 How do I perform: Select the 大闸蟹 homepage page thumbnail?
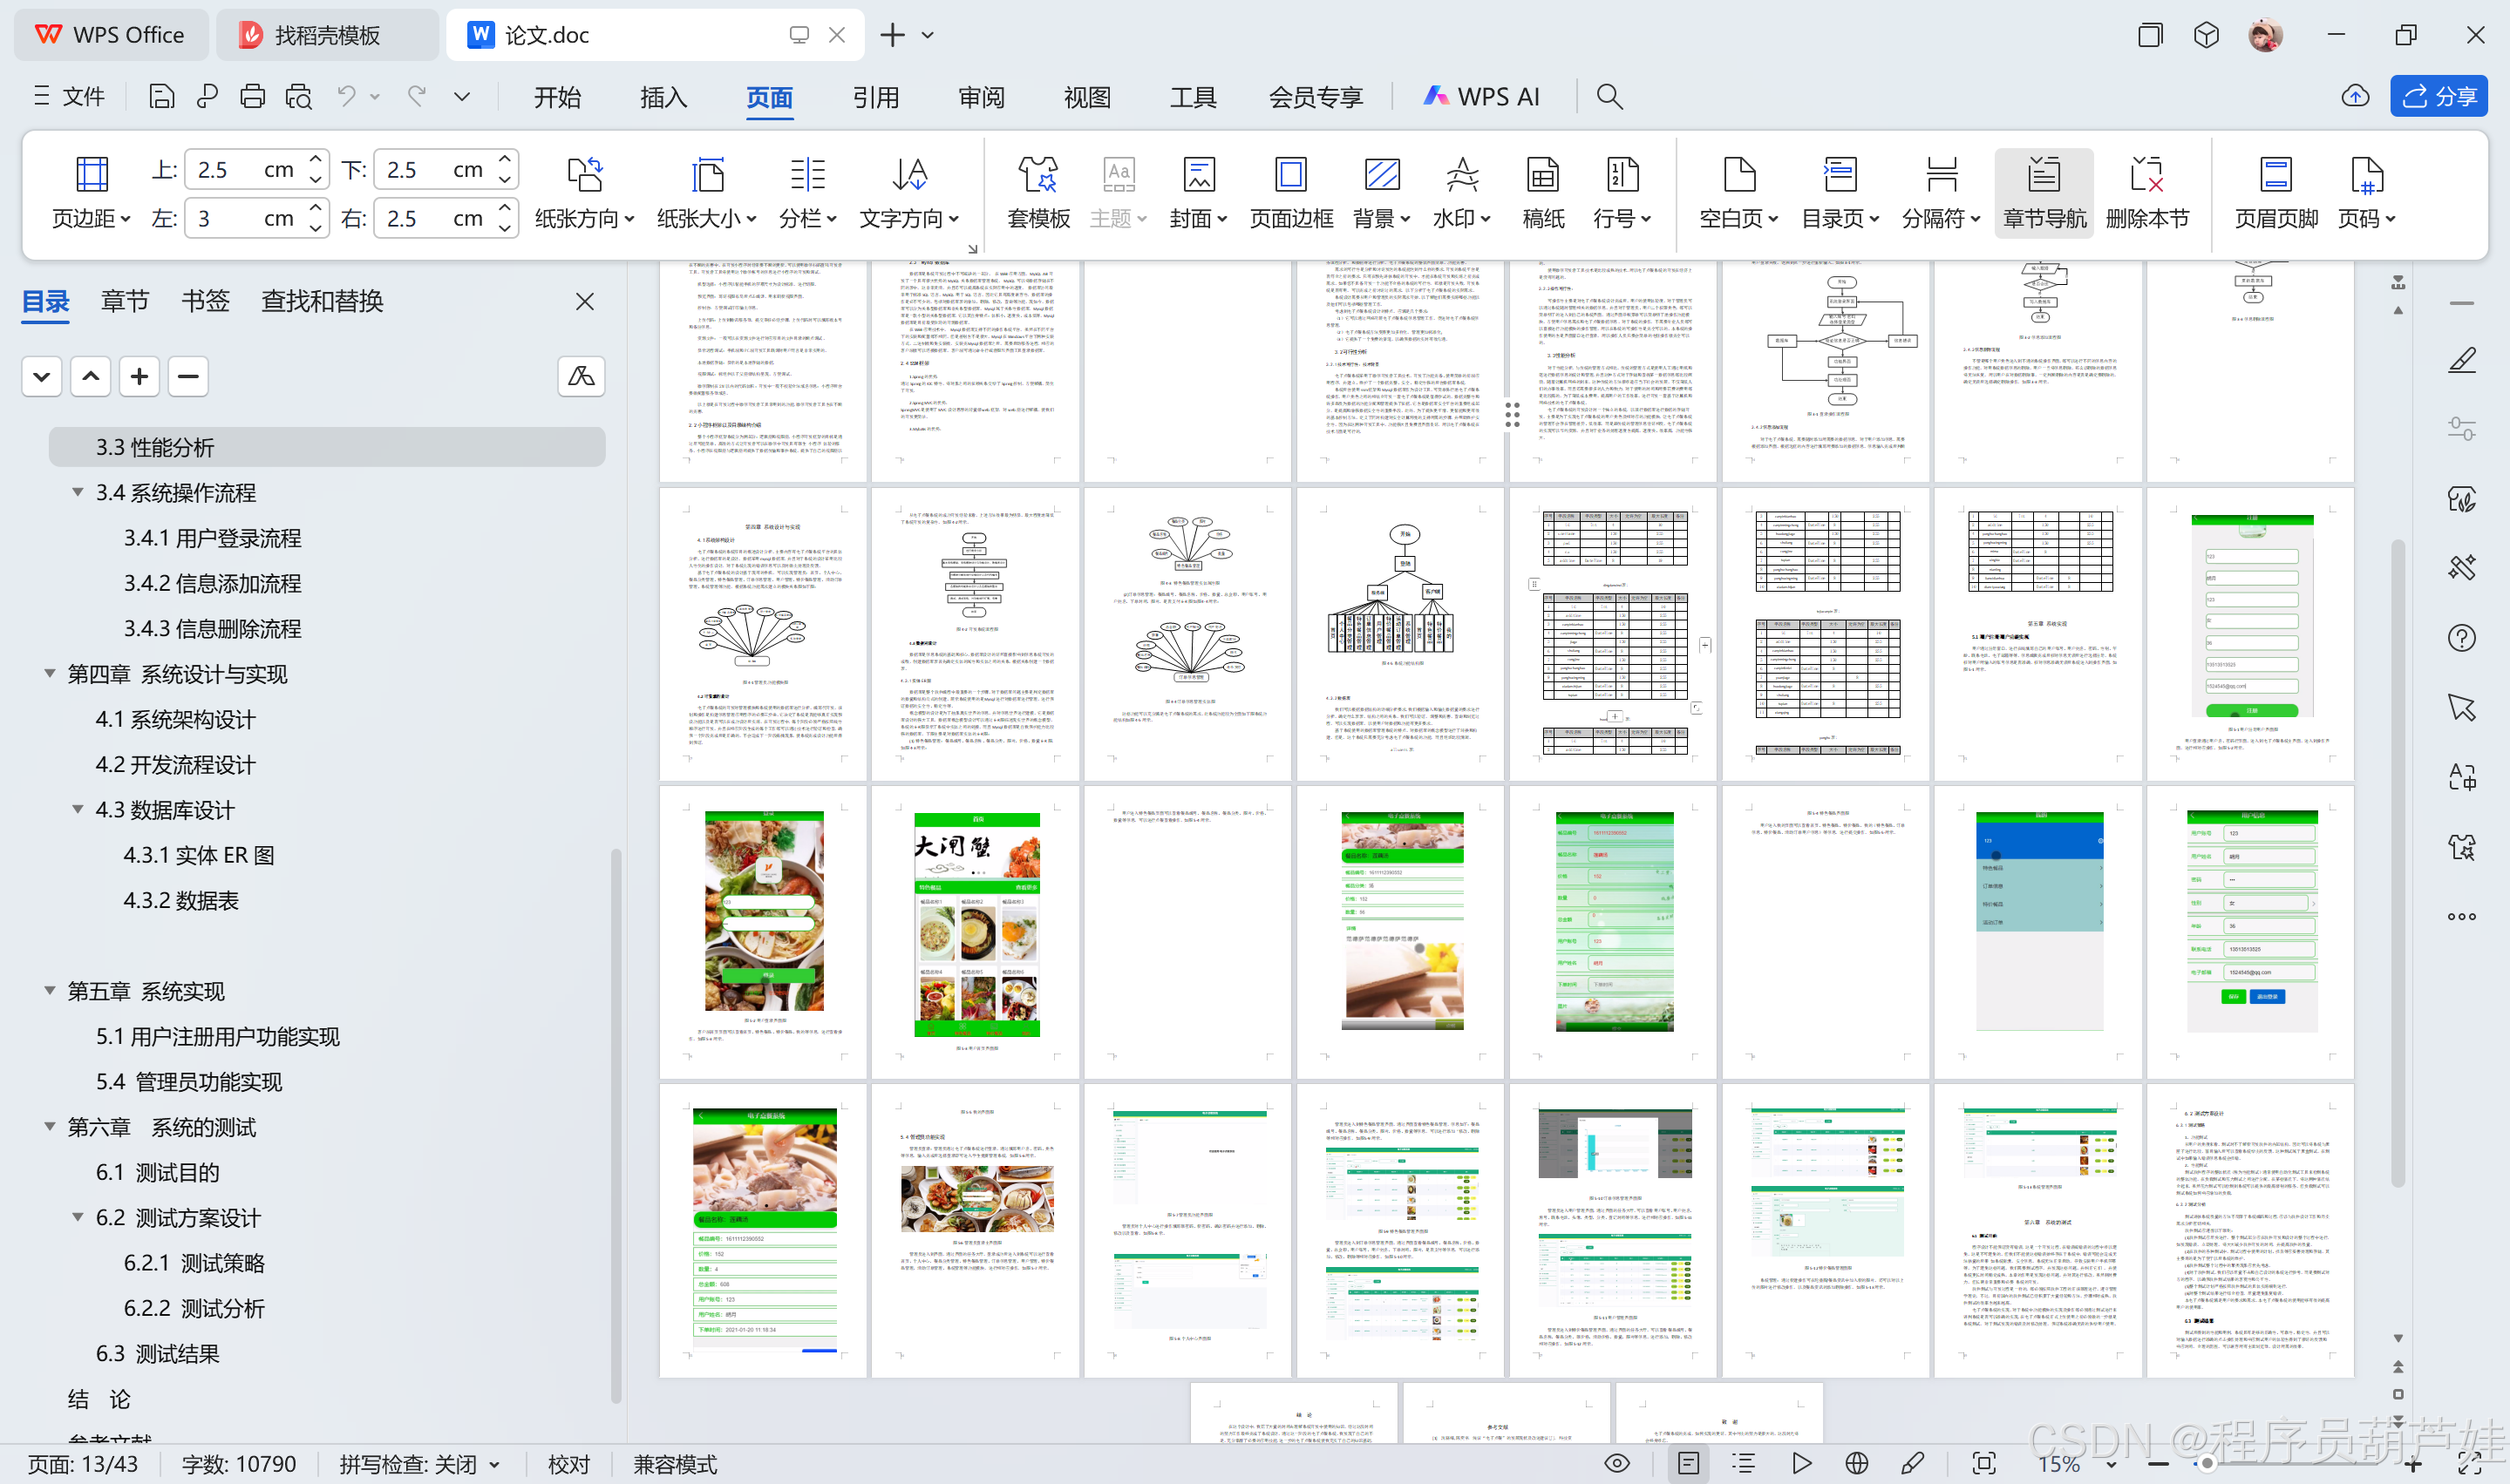tap(976, 931)
